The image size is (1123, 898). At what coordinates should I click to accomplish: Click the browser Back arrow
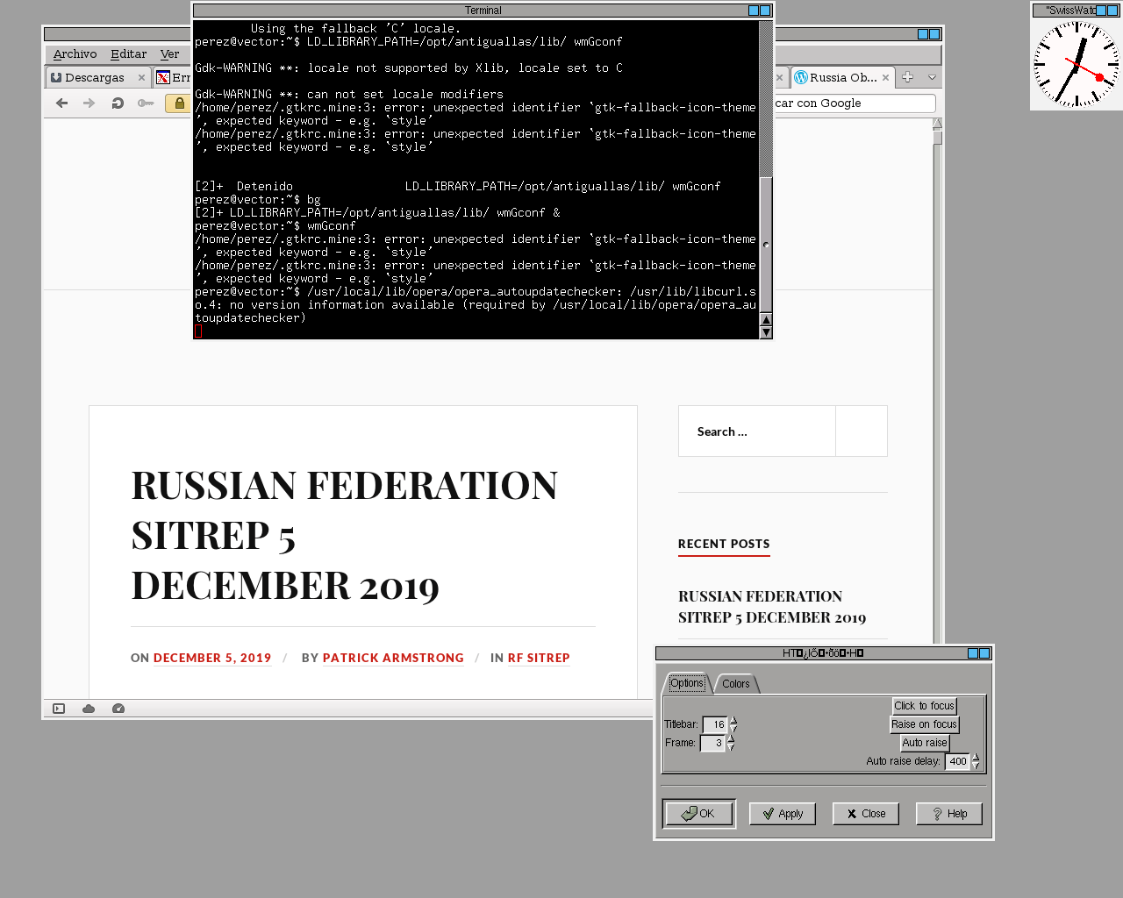[61, 103]
